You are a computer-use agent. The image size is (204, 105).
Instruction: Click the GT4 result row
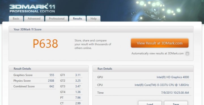click(71, 92)
